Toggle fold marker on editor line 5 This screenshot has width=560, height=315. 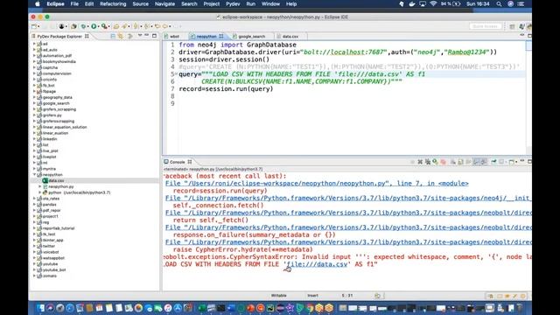point(176,73)
